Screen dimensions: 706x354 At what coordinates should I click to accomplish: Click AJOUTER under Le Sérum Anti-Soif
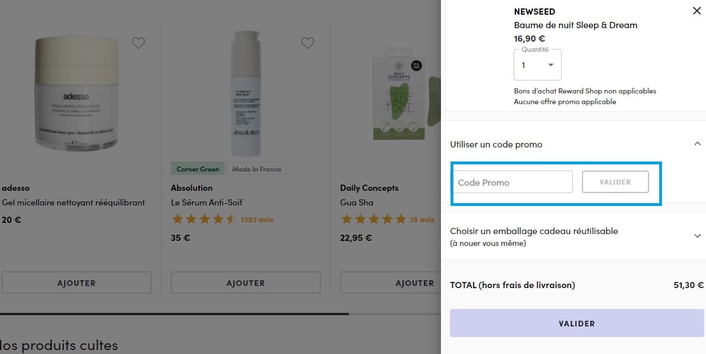(x=245, y=283)
